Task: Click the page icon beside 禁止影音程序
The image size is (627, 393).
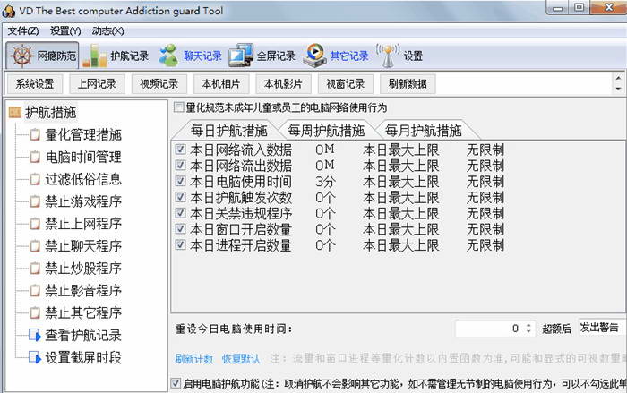Action: [35, 291]
